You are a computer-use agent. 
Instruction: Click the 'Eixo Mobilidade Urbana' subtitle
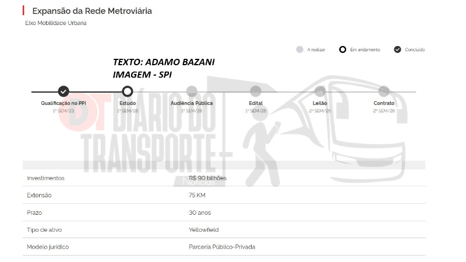click(x=56, y=23)
